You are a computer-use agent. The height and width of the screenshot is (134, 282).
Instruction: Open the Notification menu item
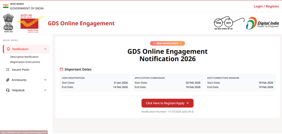coord(26,49)
